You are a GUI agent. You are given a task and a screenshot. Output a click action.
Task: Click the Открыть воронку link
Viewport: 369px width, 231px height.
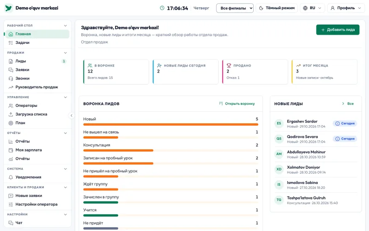(237, 103)
